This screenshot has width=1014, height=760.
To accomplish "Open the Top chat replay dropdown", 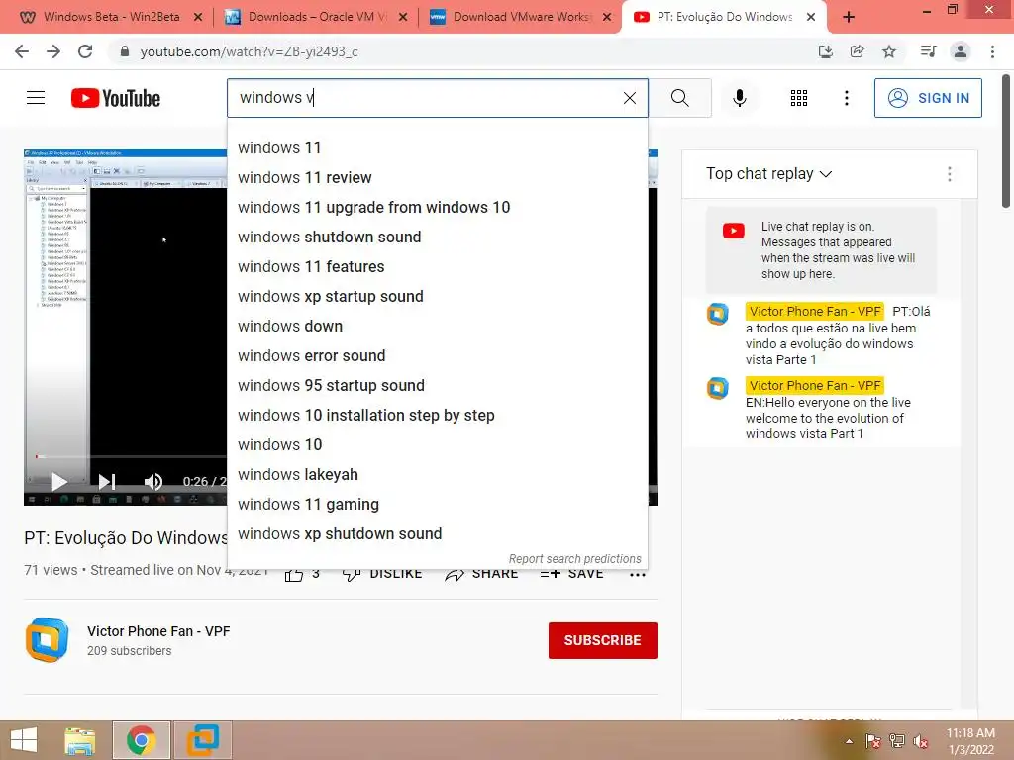I will click(768, 174).
